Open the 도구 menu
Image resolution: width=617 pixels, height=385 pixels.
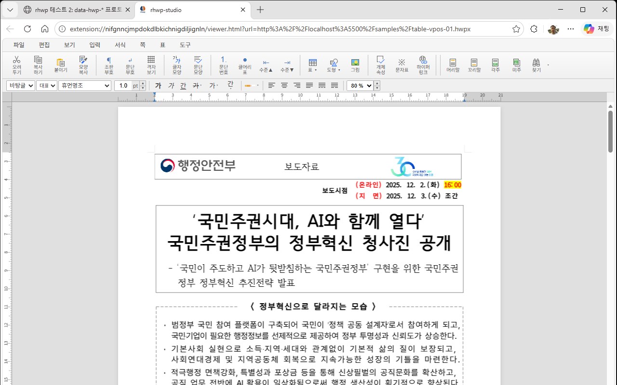[185, 45]
